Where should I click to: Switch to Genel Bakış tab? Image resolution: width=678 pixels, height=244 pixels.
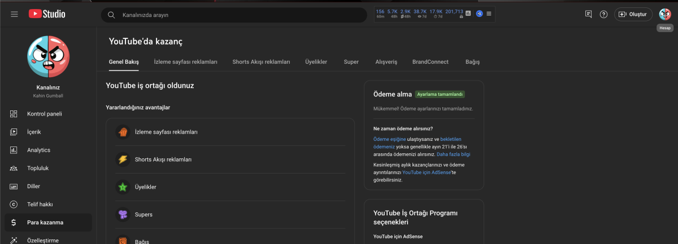[x=124, y=61]
